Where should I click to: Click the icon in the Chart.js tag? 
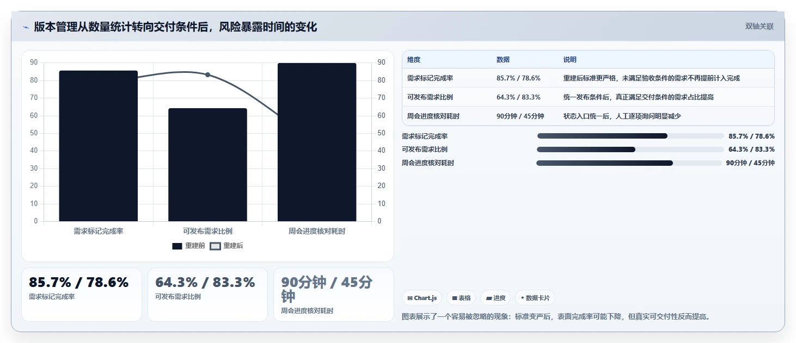tap(409, 298)
